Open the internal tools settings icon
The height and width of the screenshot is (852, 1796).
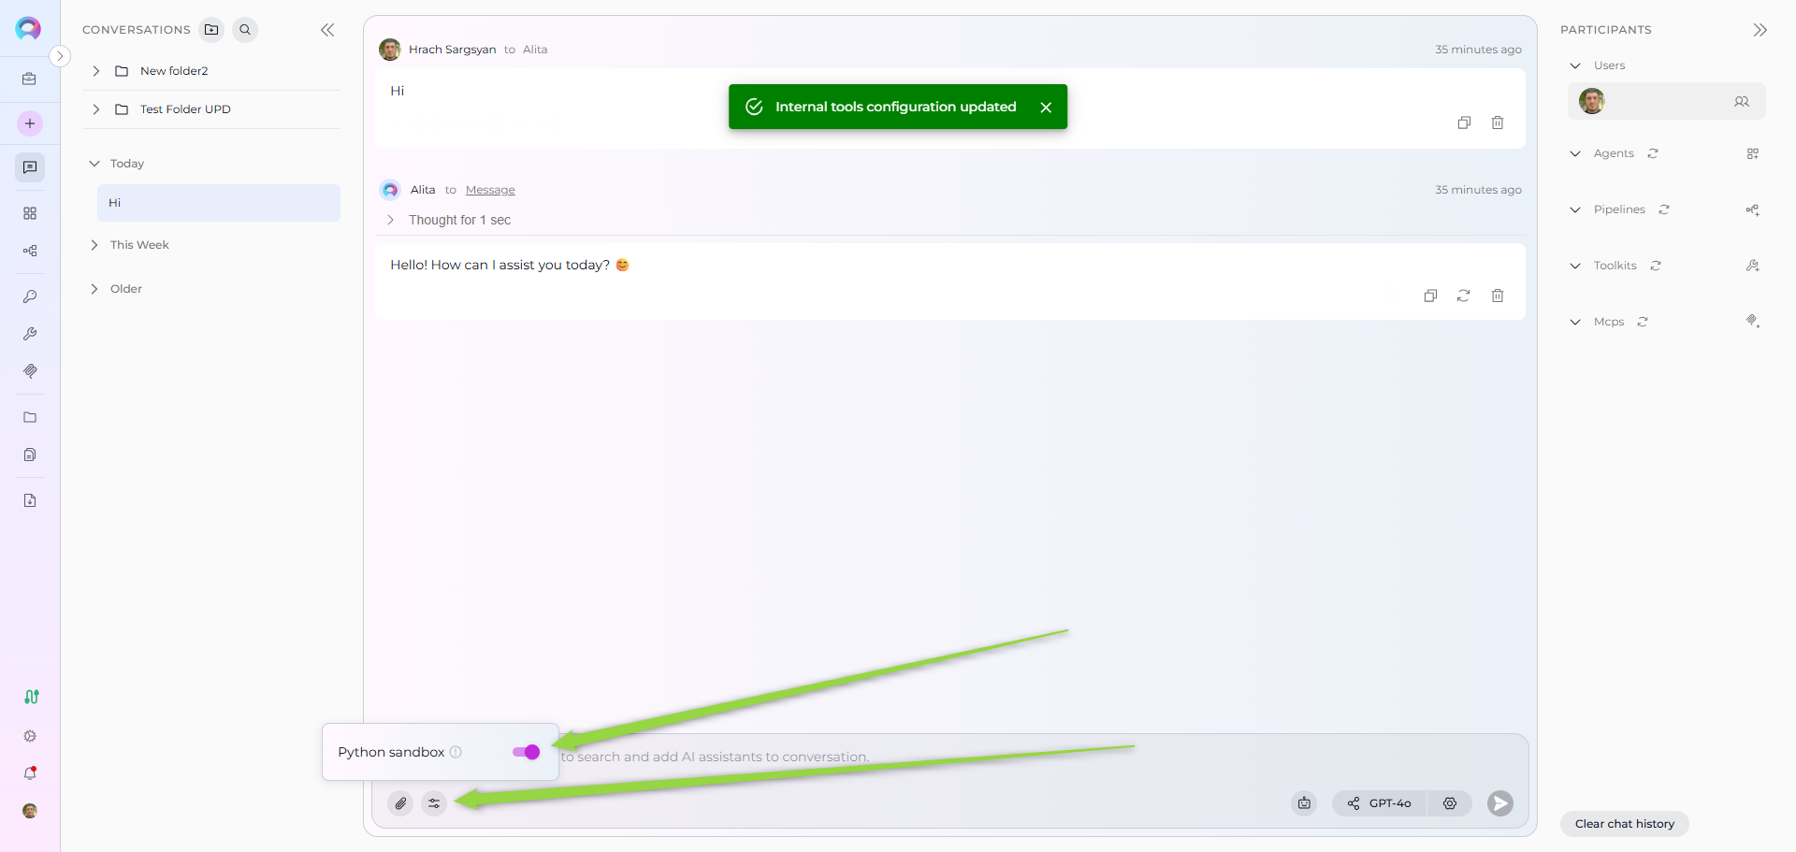[x=434, y=803]
